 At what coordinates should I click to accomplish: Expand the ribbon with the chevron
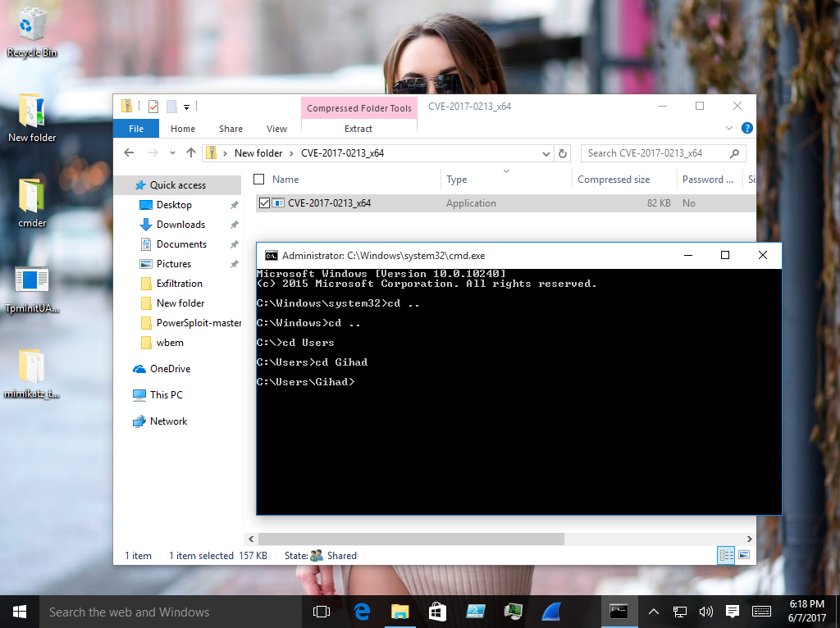[729, 128]
